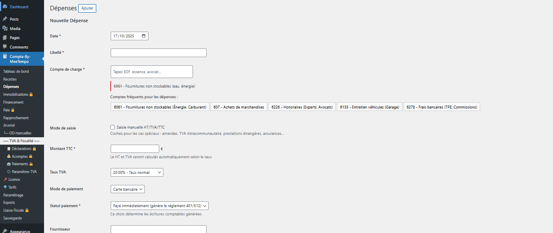Click into the Libellé text field
The image size is (553, 233).
(x=158, y=53)
